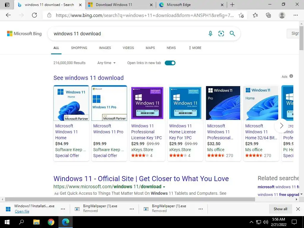Click the Bing search input field
Viewport: 304px width, 228px height.
[x=128, y=34]
